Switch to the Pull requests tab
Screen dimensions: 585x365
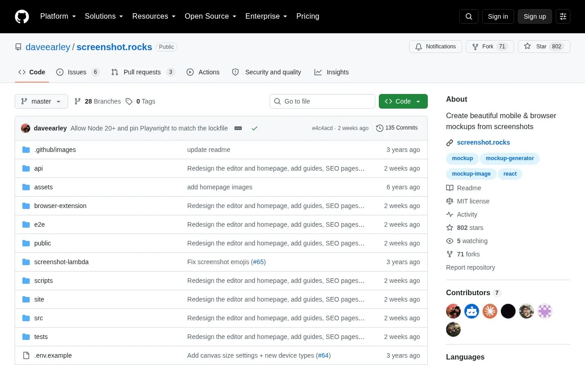pyautogui.click(x=143, y=72)
